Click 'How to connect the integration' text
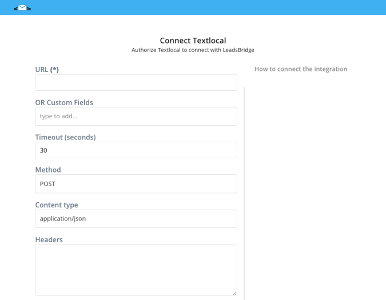This screenshot has width=386, height=300. click(x=301, y=69)
